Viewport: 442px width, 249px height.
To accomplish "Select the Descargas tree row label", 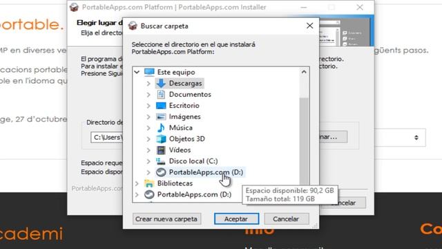I will tap(186, 83).
